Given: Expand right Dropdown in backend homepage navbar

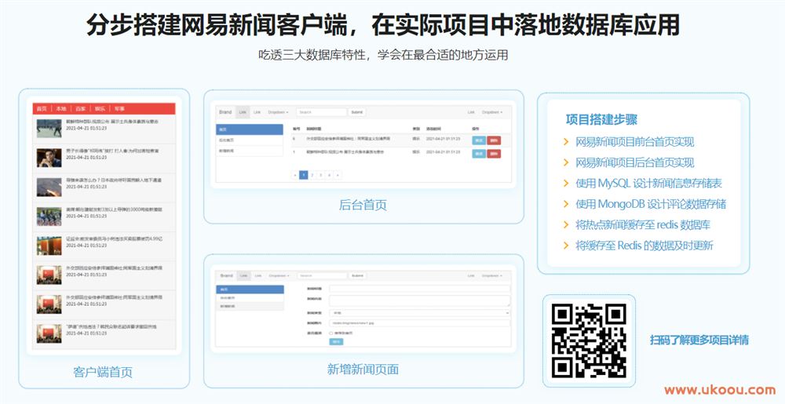Looking at the screenshot, I should [x=493, y=112].
